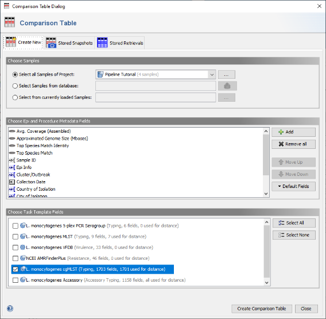
Task: Uncheck L. monocytogenes cgMLST template
Action: coord(15,269)
